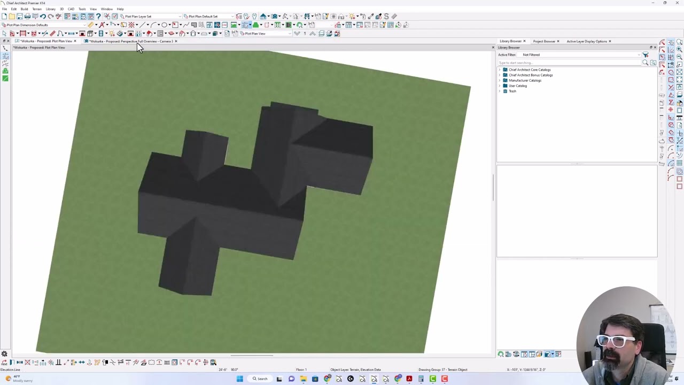Image resolution: width=684 pixels, height=385 pixels.
Task: Open the Plot Plan Default Set dropdown
Action: (208, 17)
